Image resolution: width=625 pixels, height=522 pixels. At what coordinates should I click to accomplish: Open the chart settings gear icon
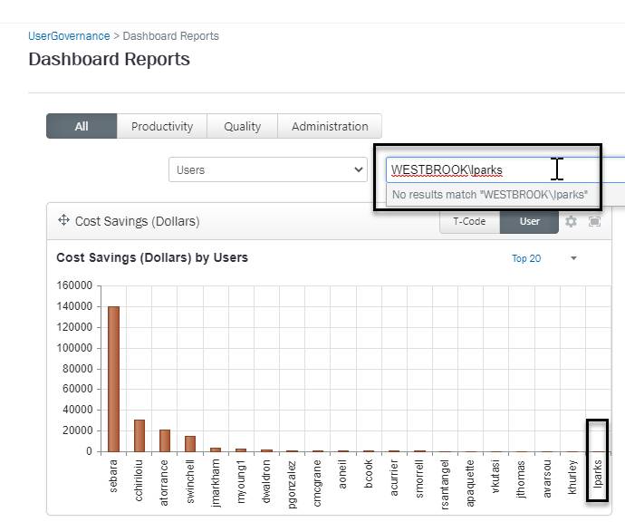tap(571, 221)
